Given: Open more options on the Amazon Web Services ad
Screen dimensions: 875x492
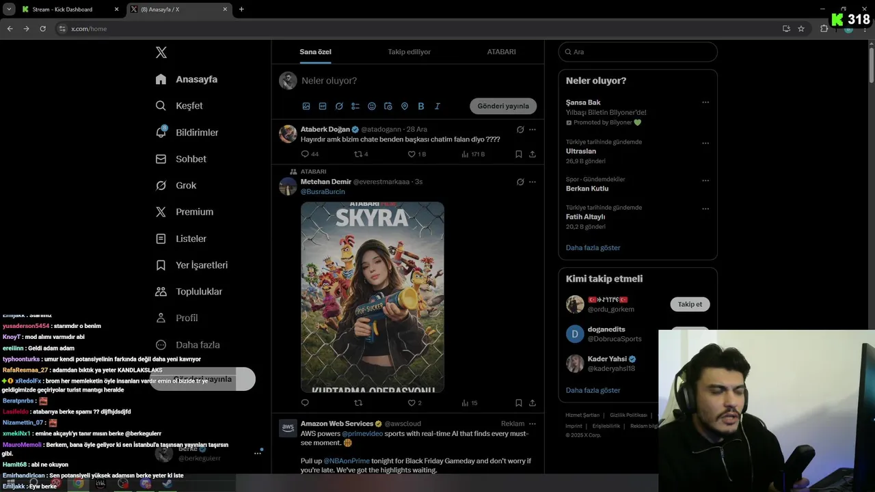Looking at the screenshot, I should pyautogui.click(x=533, y=424).
